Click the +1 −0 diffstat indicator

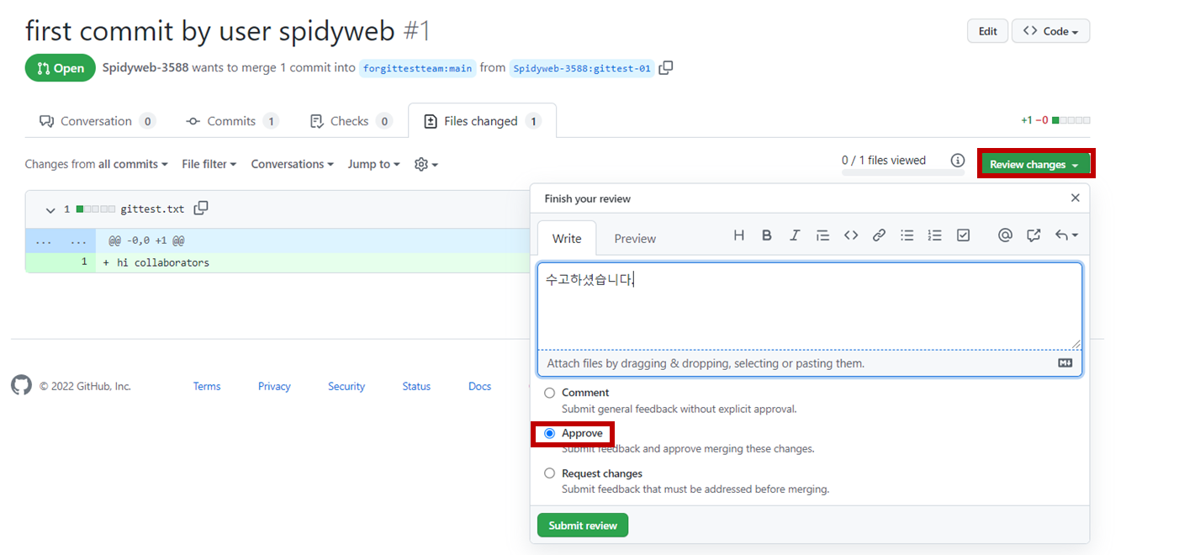(x=1055, y=120)
